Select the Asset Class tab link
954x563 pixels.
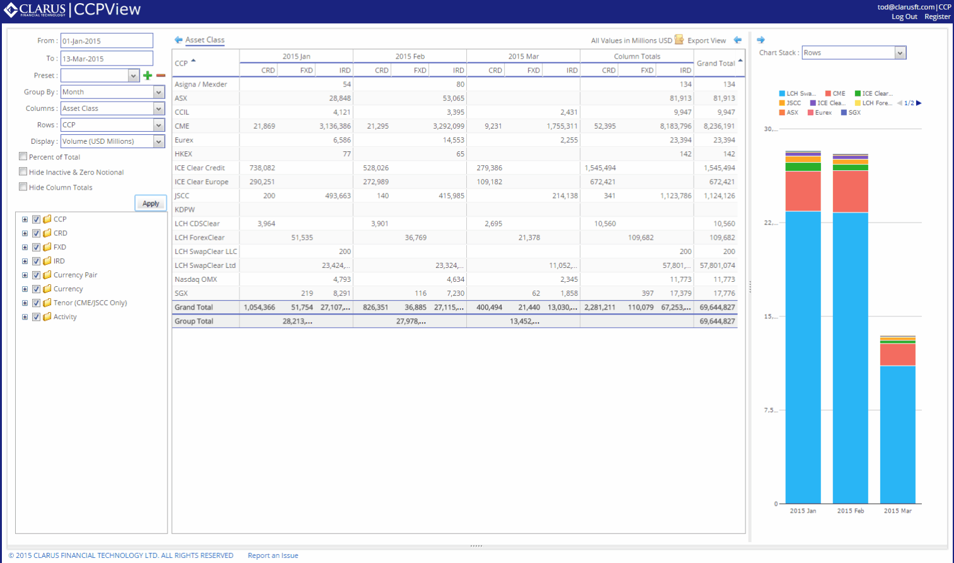click(x=205, y=40)
